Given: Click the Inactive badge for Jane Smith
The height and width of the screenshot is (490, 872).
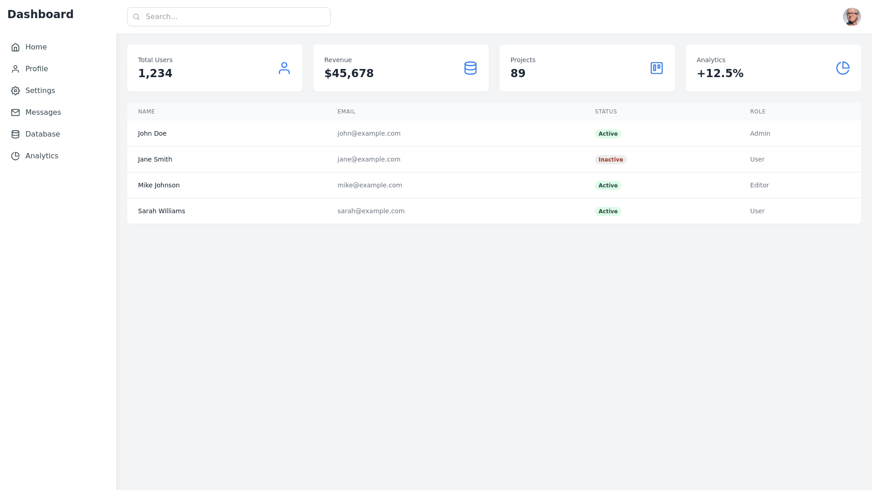Looking at the screenshot, I should [x=610, y=159].
